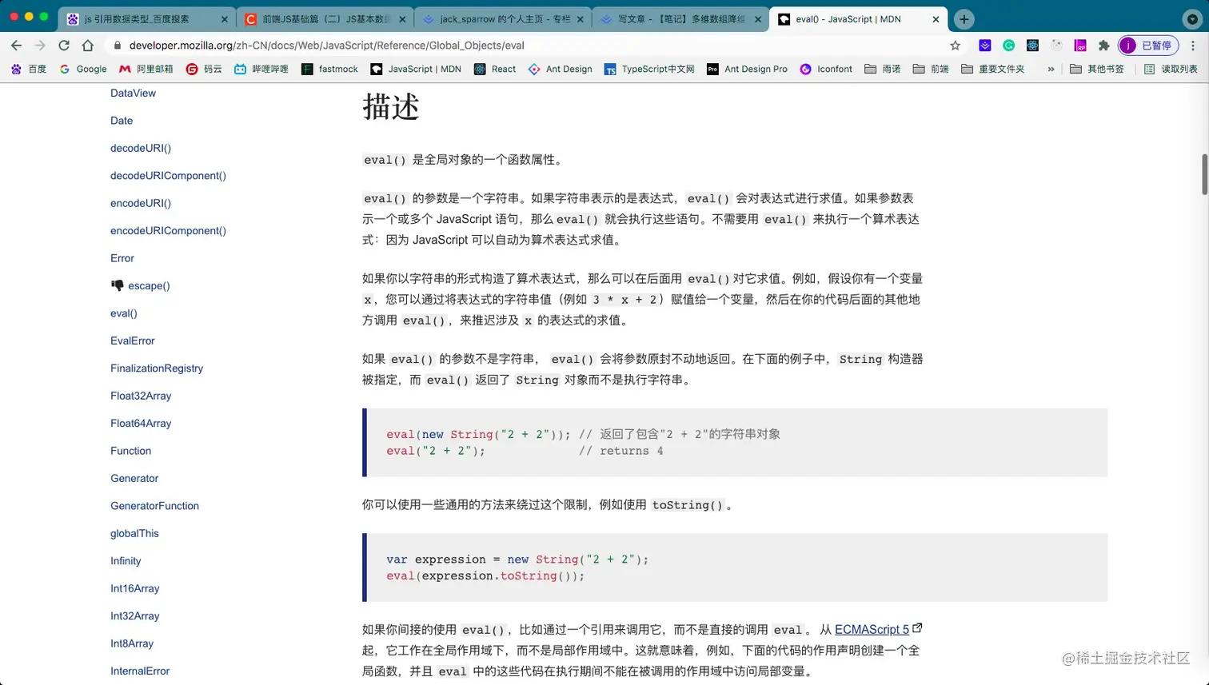Open the fastmock bookmark

pos(329,70)
